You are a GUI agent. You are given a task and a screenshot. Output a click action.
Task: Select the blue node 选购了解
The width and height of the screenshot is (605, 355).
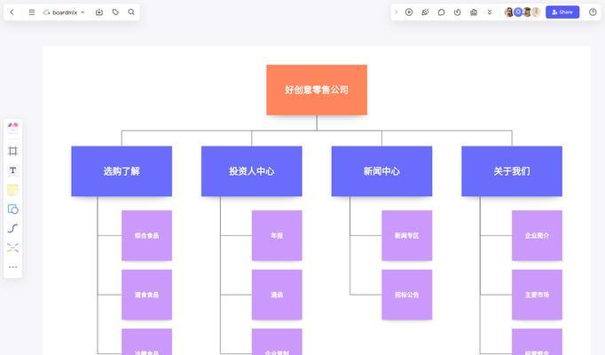[x=122, y=171]
